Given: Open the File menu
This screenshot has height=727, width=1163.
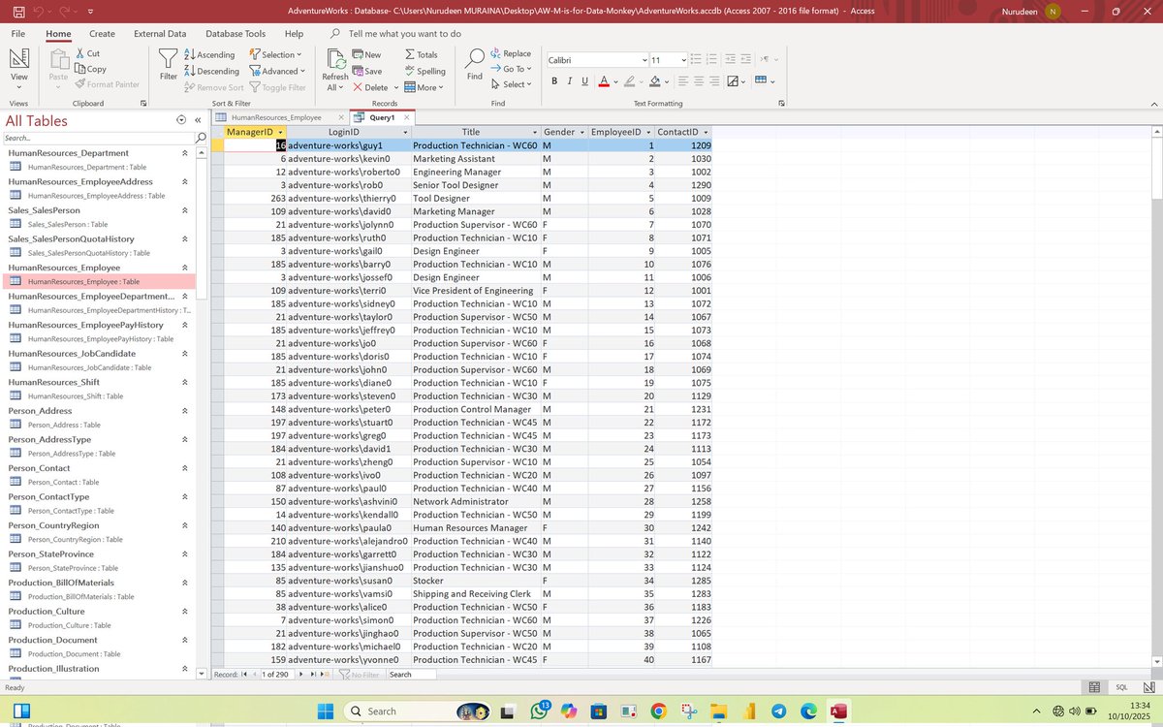Looking at the screenshot, I should (18, 33).
